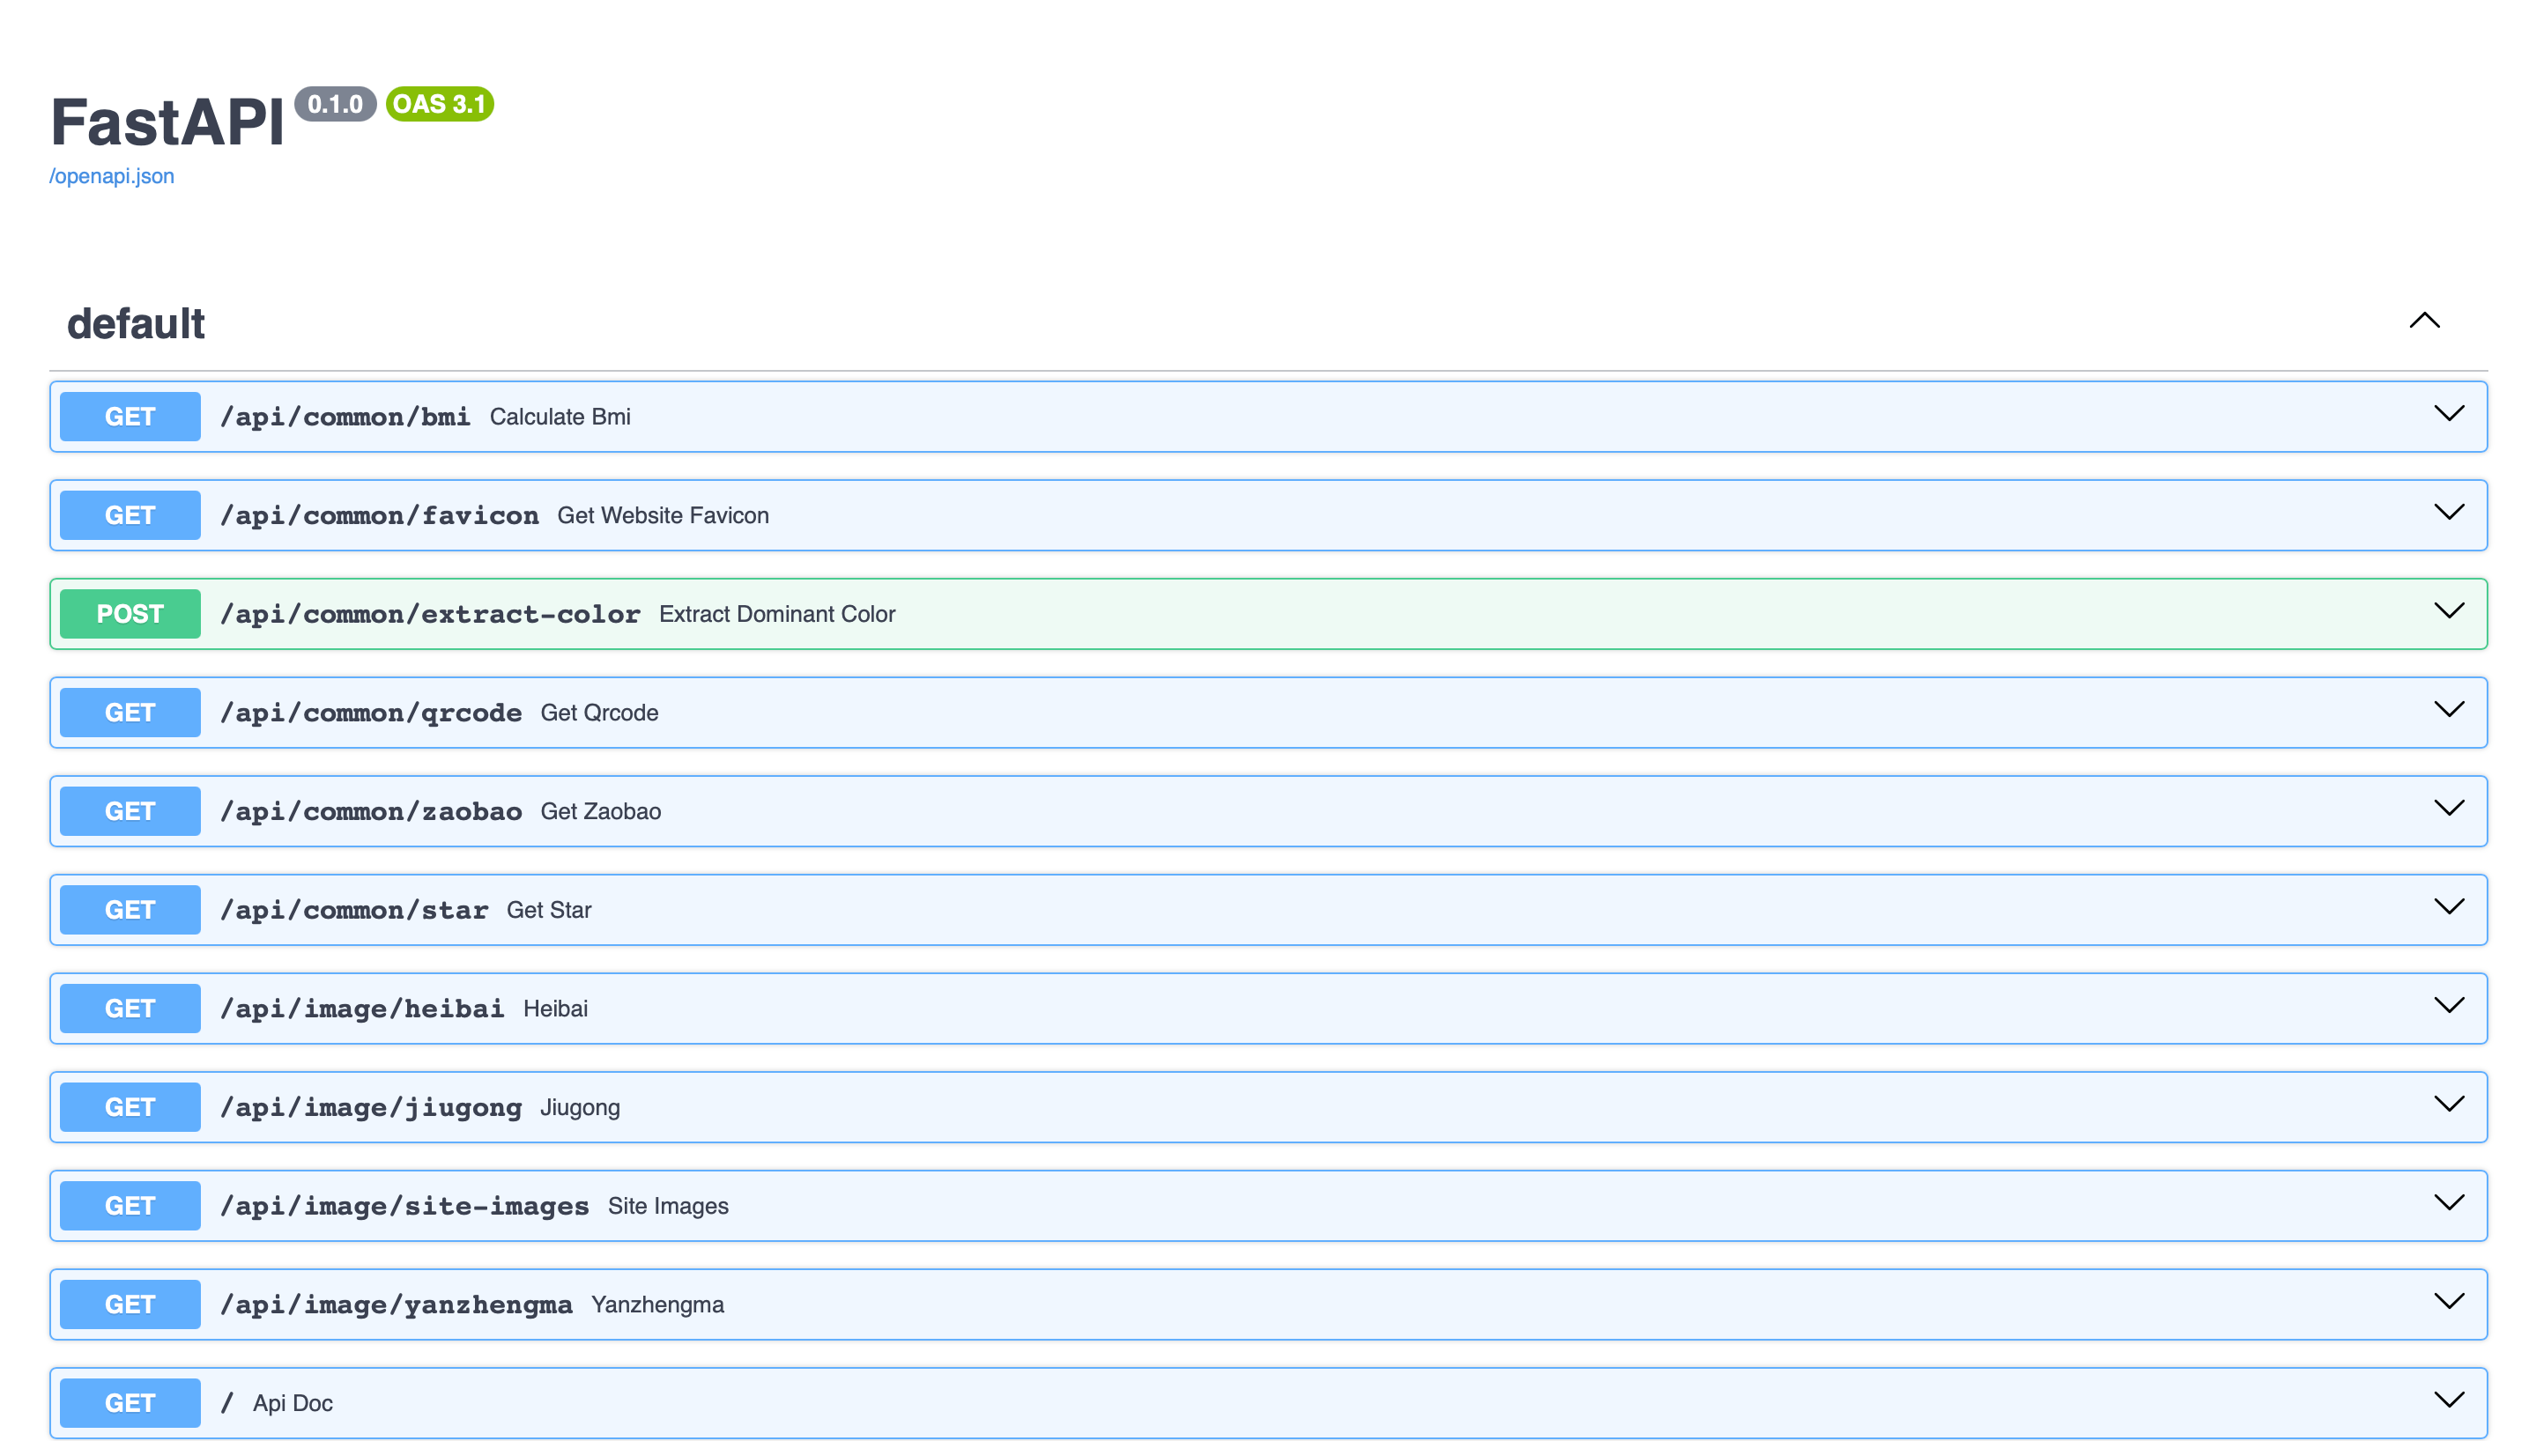
Task: Expand the /api/common/zaobao endpoint chevron
Action: coord(2449,809)
